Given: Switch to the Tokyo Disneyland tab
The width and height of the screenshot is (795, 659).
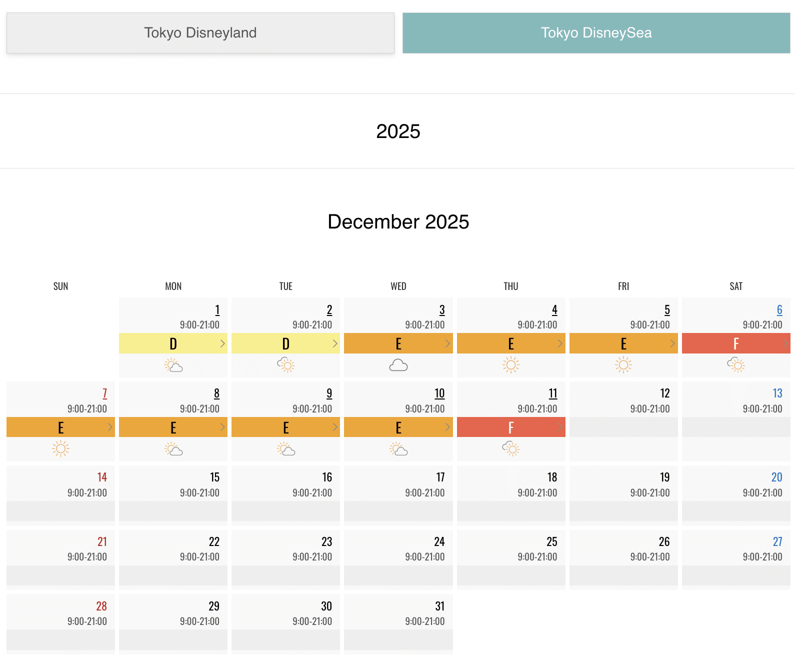Looking at the screenshot, I should click(x=200, y=33).
